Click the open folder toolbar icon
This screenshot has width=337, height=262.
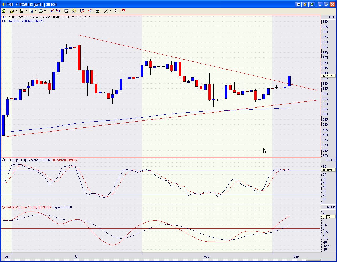[12, 11]
